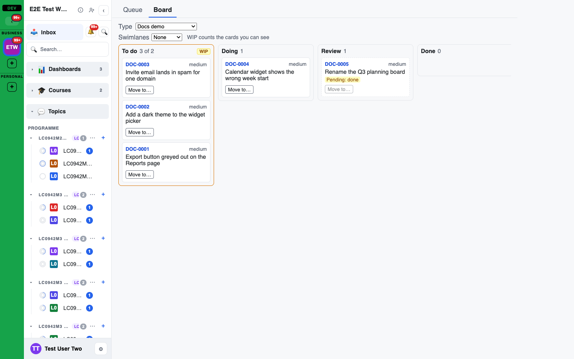The height and width of the screenshot is (359, 574).
Task: Open the Type dropdown showing Docs demo
Action: point(166,27)
